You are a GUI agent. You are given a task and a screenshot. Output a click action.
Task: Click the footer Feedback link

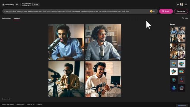click(39, 105)
